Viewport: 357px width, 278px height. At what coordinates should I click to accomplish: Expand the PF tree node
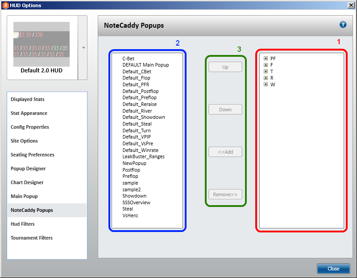pyautogui.click(x=266, y=59)
